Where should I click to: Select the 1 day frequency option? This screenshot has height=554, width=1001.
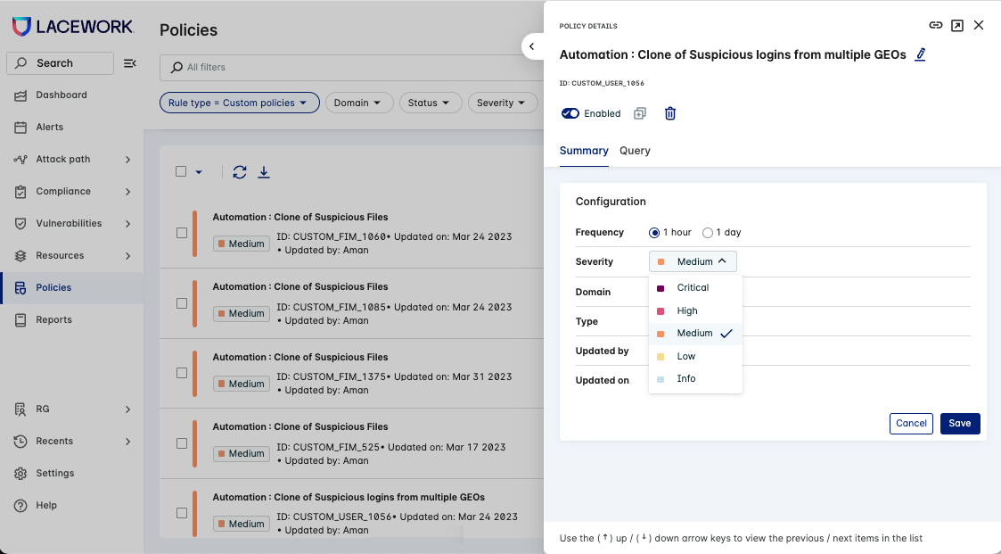coord(708,233)
